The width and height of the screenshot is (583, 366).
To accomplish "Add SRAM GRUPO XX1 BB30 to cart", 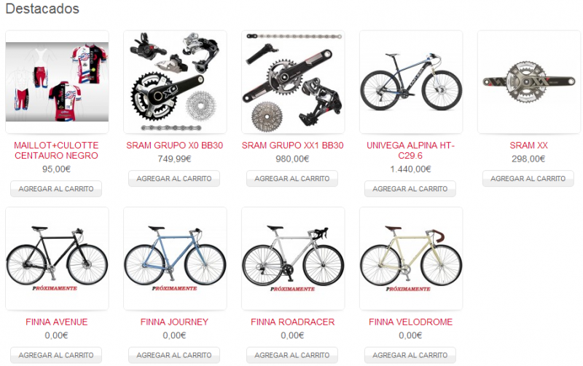I will coord(292,178).
